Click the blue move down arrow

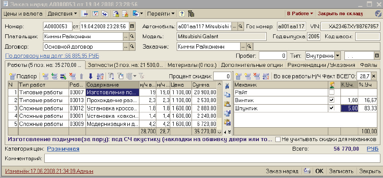(x=91, y=76)
